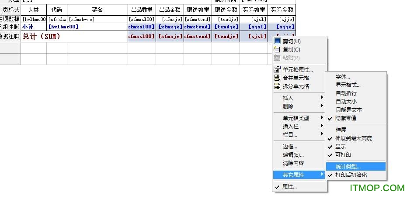Expand the 单元格类型 submenu

(x=299, y=118)
